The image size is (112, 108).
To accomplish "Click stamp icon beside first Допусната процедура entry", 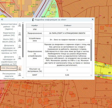I will click(x=20, y=46).
